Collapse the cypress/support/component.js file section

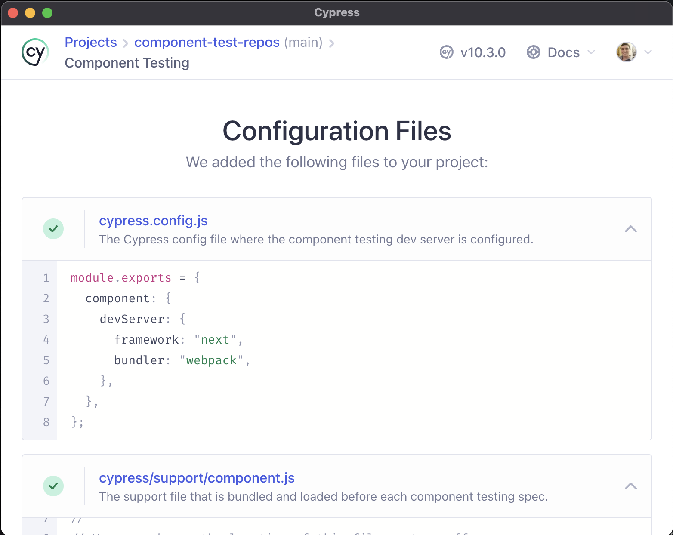coord(631,486)
